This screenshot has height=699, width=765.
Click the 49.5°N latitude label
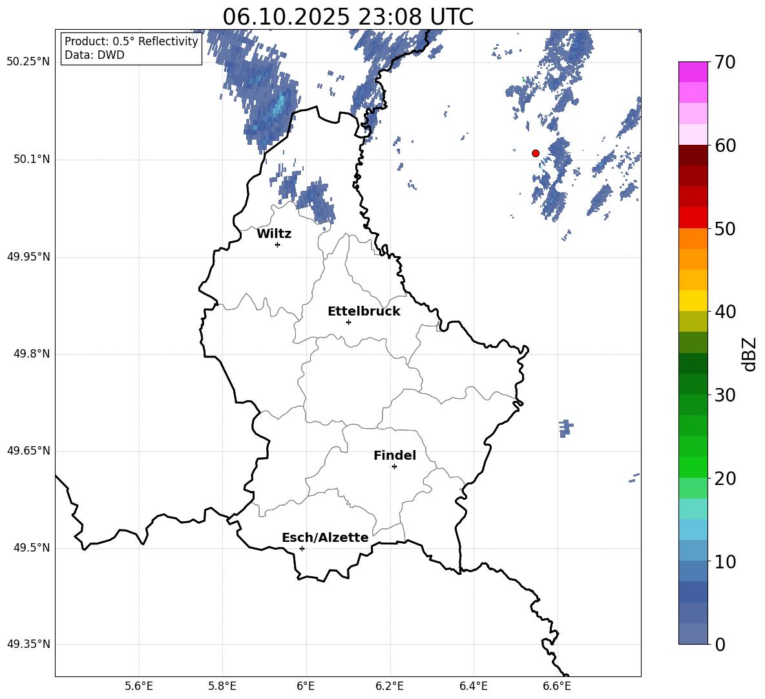point(32,548)
